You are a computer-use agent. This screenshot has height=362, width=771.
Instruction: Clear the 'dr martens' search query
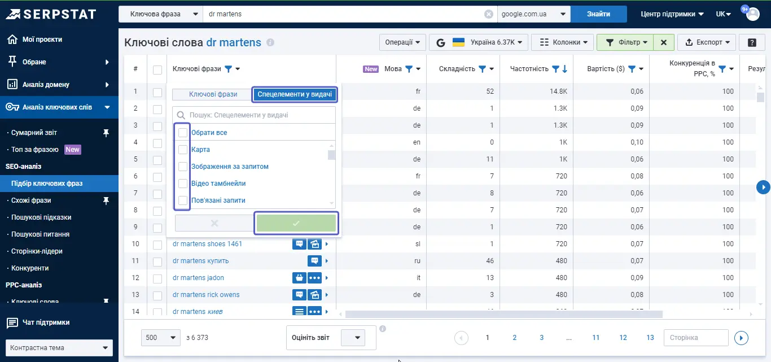click(x=489, y=14)
